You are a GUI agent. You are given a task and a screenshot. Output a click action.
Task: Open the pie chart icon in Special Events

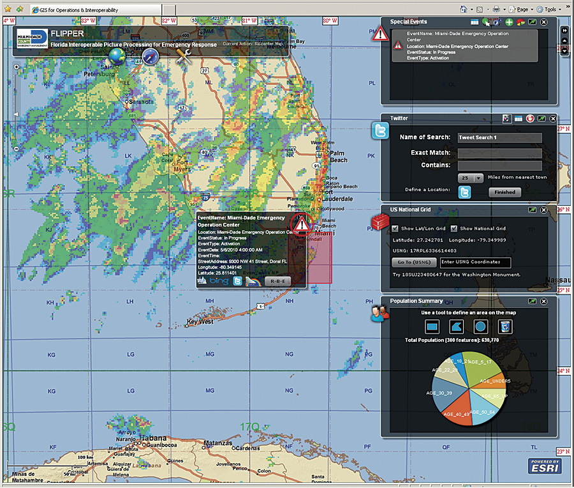pos(520,22)
